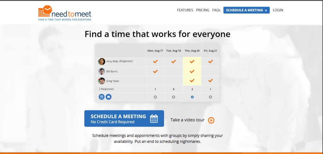Select the Fri, Aug 21 radio button
The image size is (323, 154).
(210, 97)
